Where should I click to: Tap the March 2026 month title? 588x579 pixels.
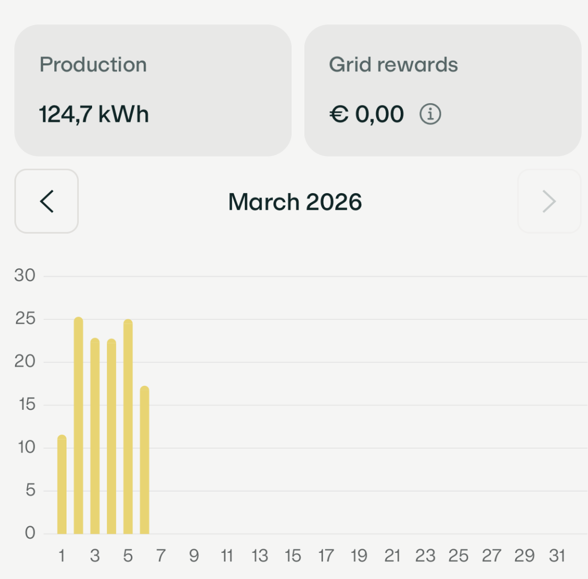click(x=295, y=202)
